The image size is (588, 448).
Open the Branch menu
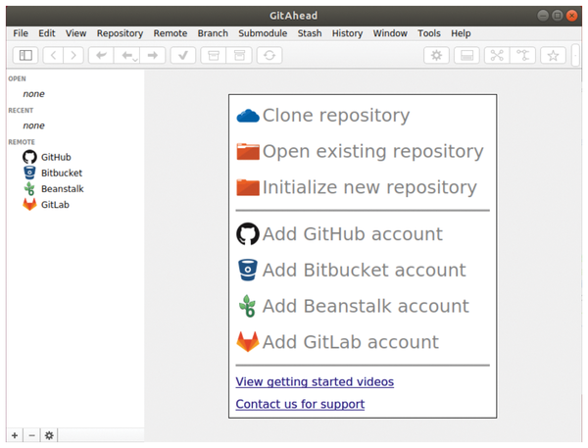click(213, 33)
